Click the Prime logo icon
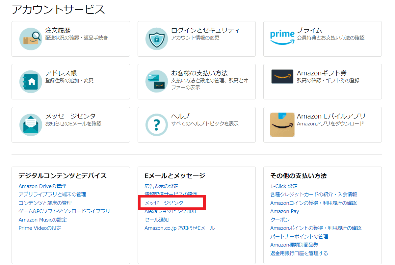 [282, 38]
